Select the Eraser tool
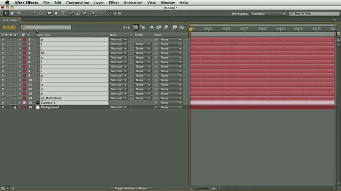Image resolution: width=341 pixels, height=191 pixels. [85, 13]
